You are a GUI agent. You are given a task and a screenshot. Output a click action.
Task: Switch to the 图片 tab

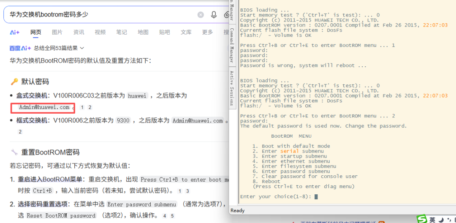pyautogui.click(x=57, y=33)
